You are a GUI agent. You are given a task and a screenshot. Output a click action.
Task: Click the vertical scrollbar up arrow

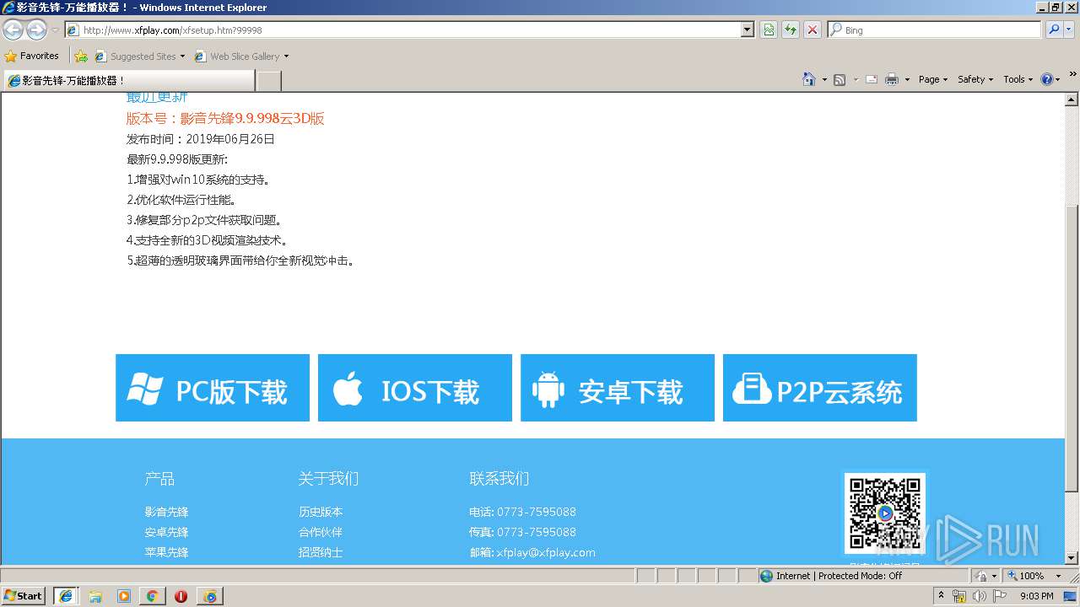[1072, 99]
